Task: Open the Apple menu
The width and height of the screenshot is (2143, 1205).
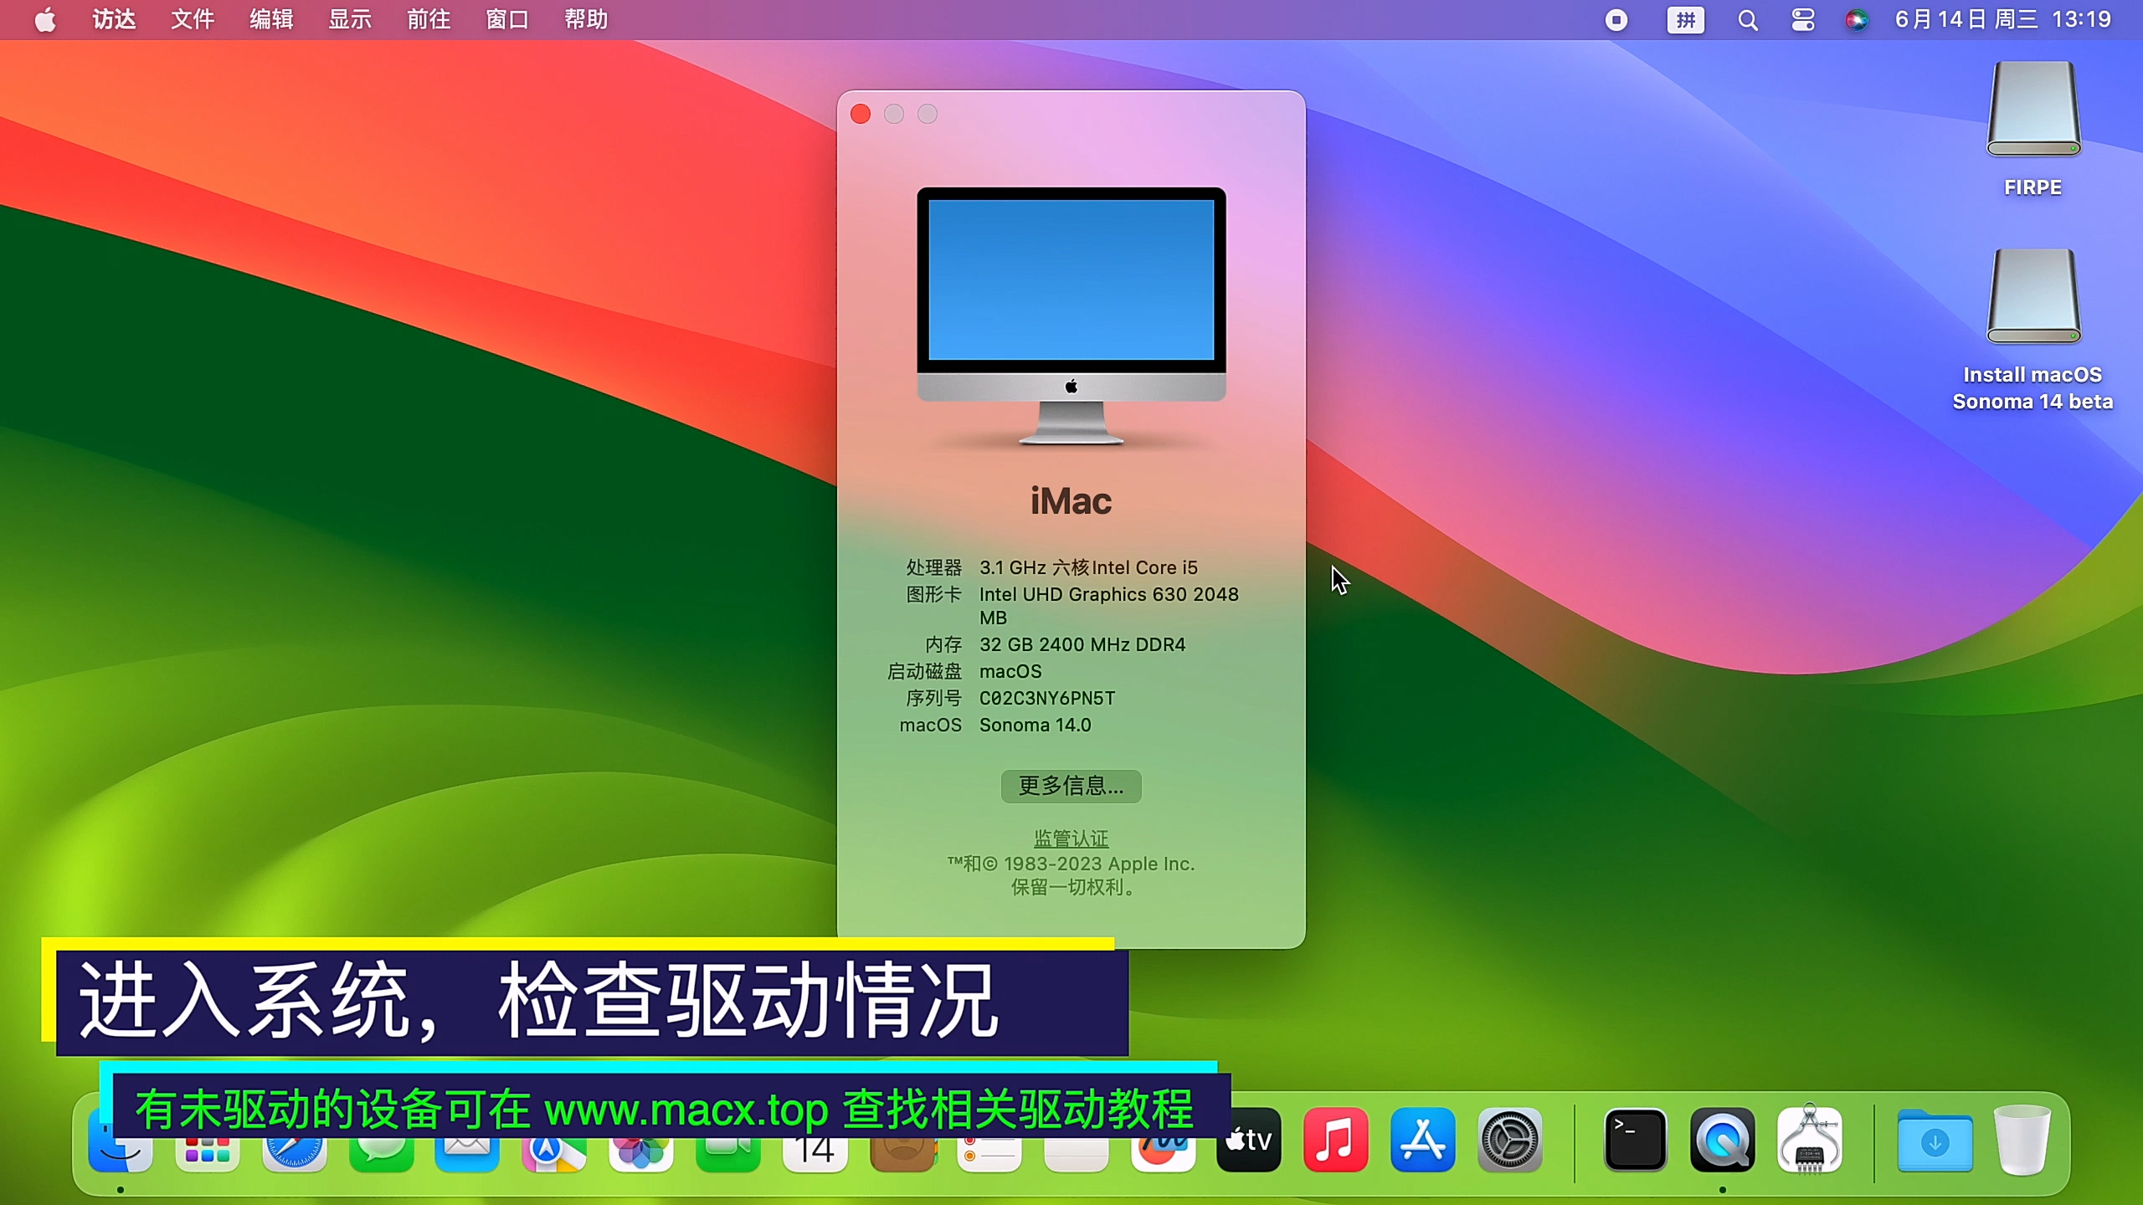Action: [x=45, y=20]
